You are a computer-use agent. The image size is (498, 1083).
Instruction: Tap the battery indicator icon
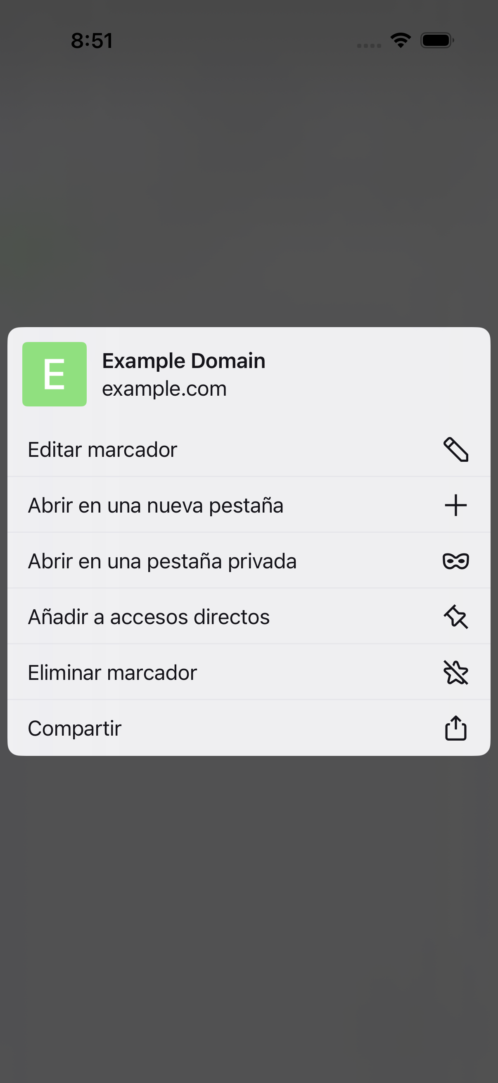[437, 40]
